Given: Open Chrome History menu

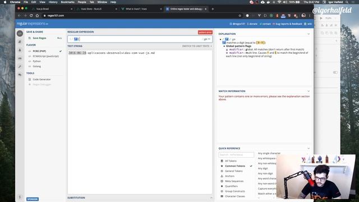Looking at the screenshot, I should [x=53, y=2].
